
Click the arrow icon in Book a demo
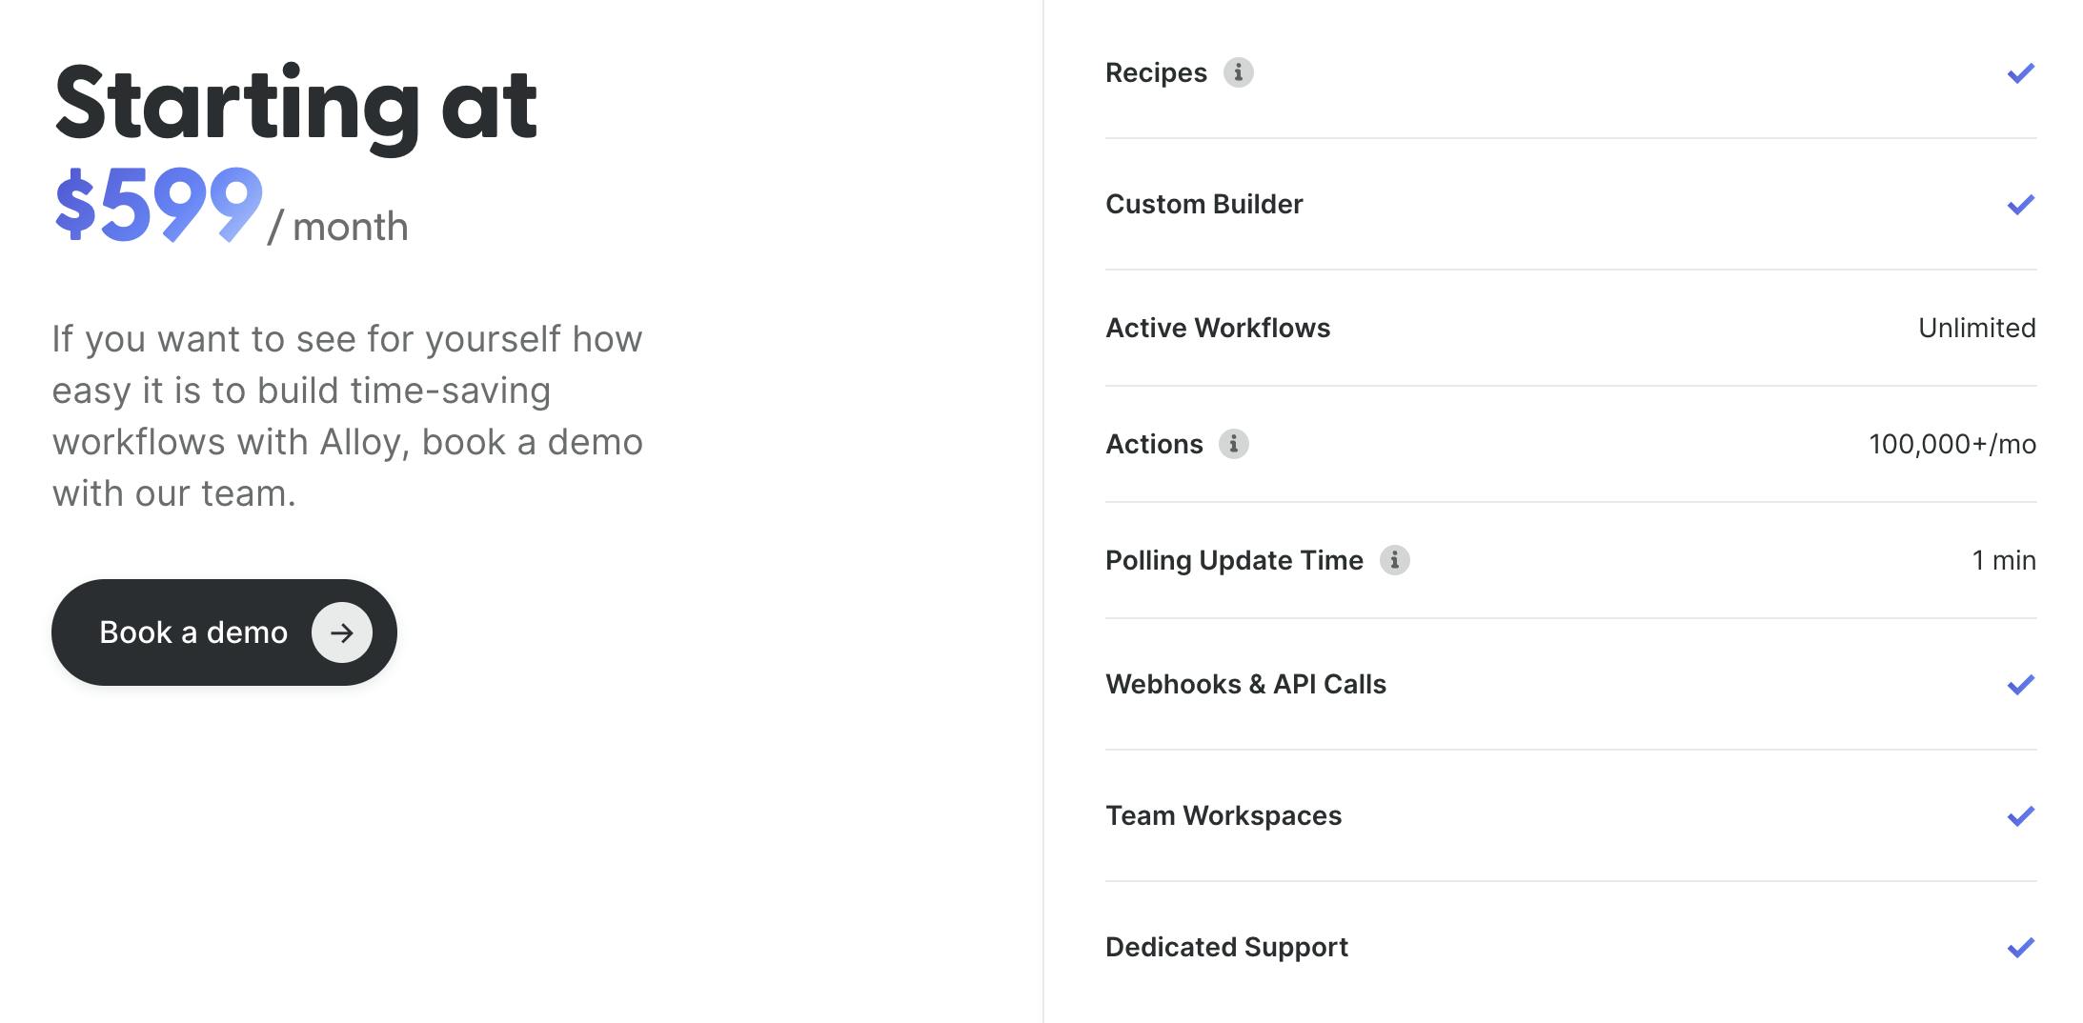click(341, 632)
